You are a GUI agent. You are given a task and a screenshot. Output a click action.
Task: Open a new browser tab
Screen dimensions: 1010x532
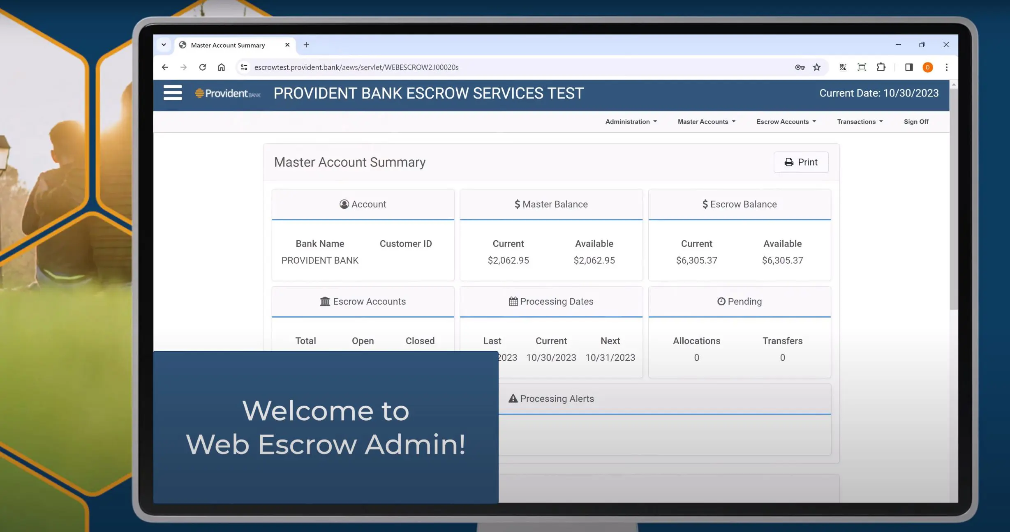click(x=306, y=45)
